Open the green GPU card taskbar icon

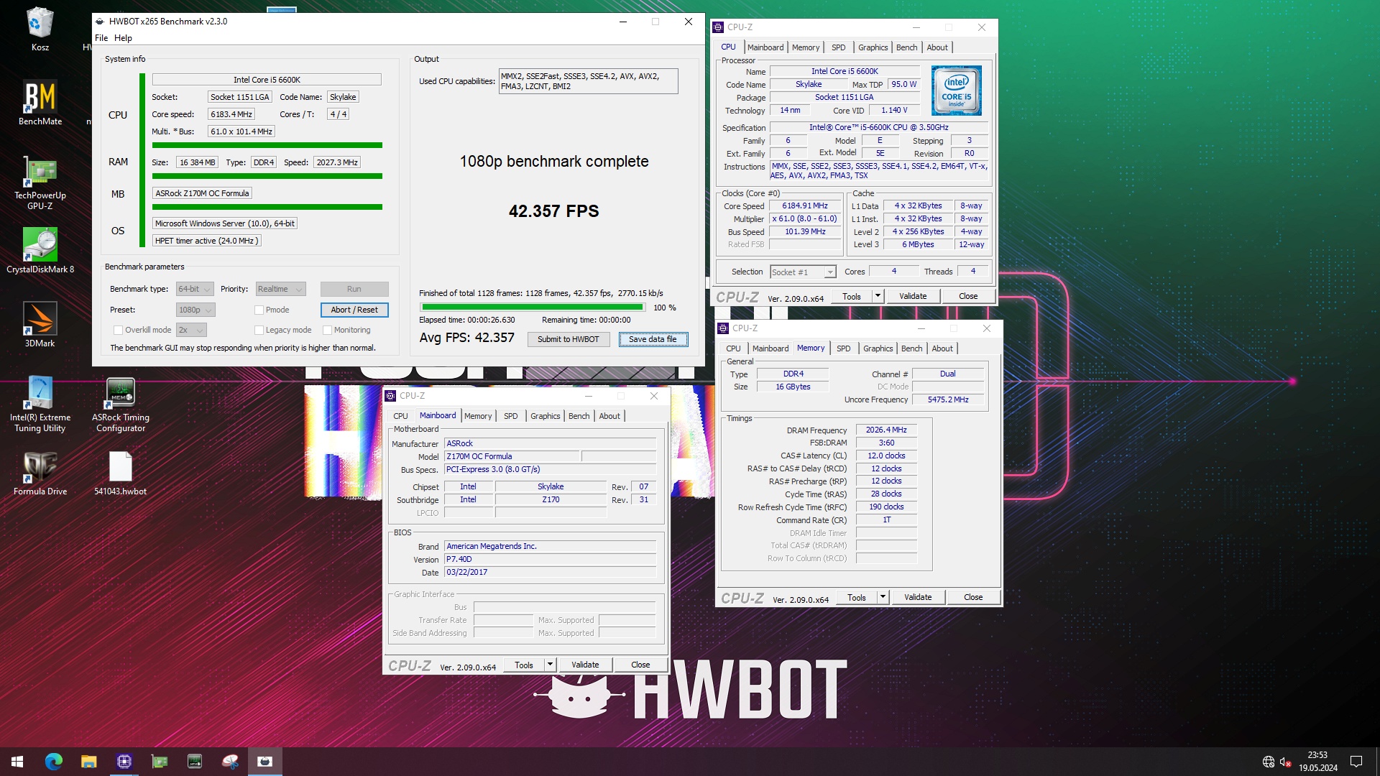click(x=159, y=762)
